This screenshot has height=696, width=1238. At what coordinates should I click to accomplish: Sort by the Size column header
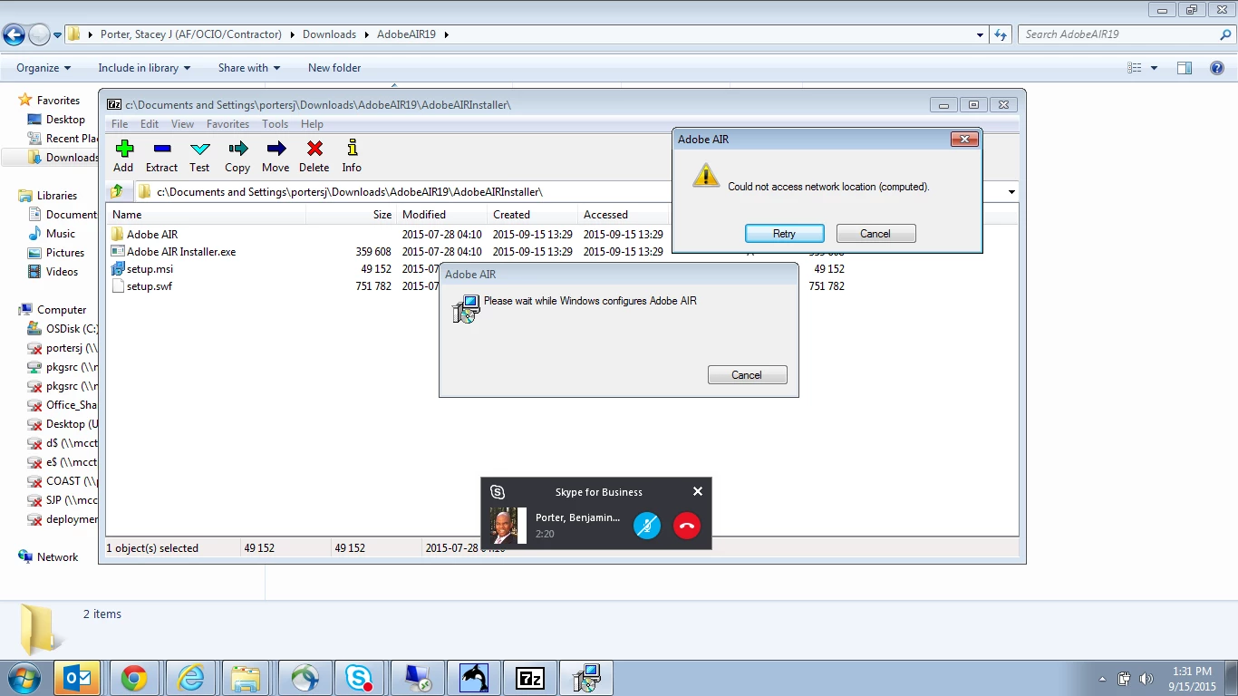click(351, 215)
